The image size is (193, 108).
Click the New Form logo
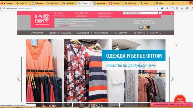click(x=42, y=19)
